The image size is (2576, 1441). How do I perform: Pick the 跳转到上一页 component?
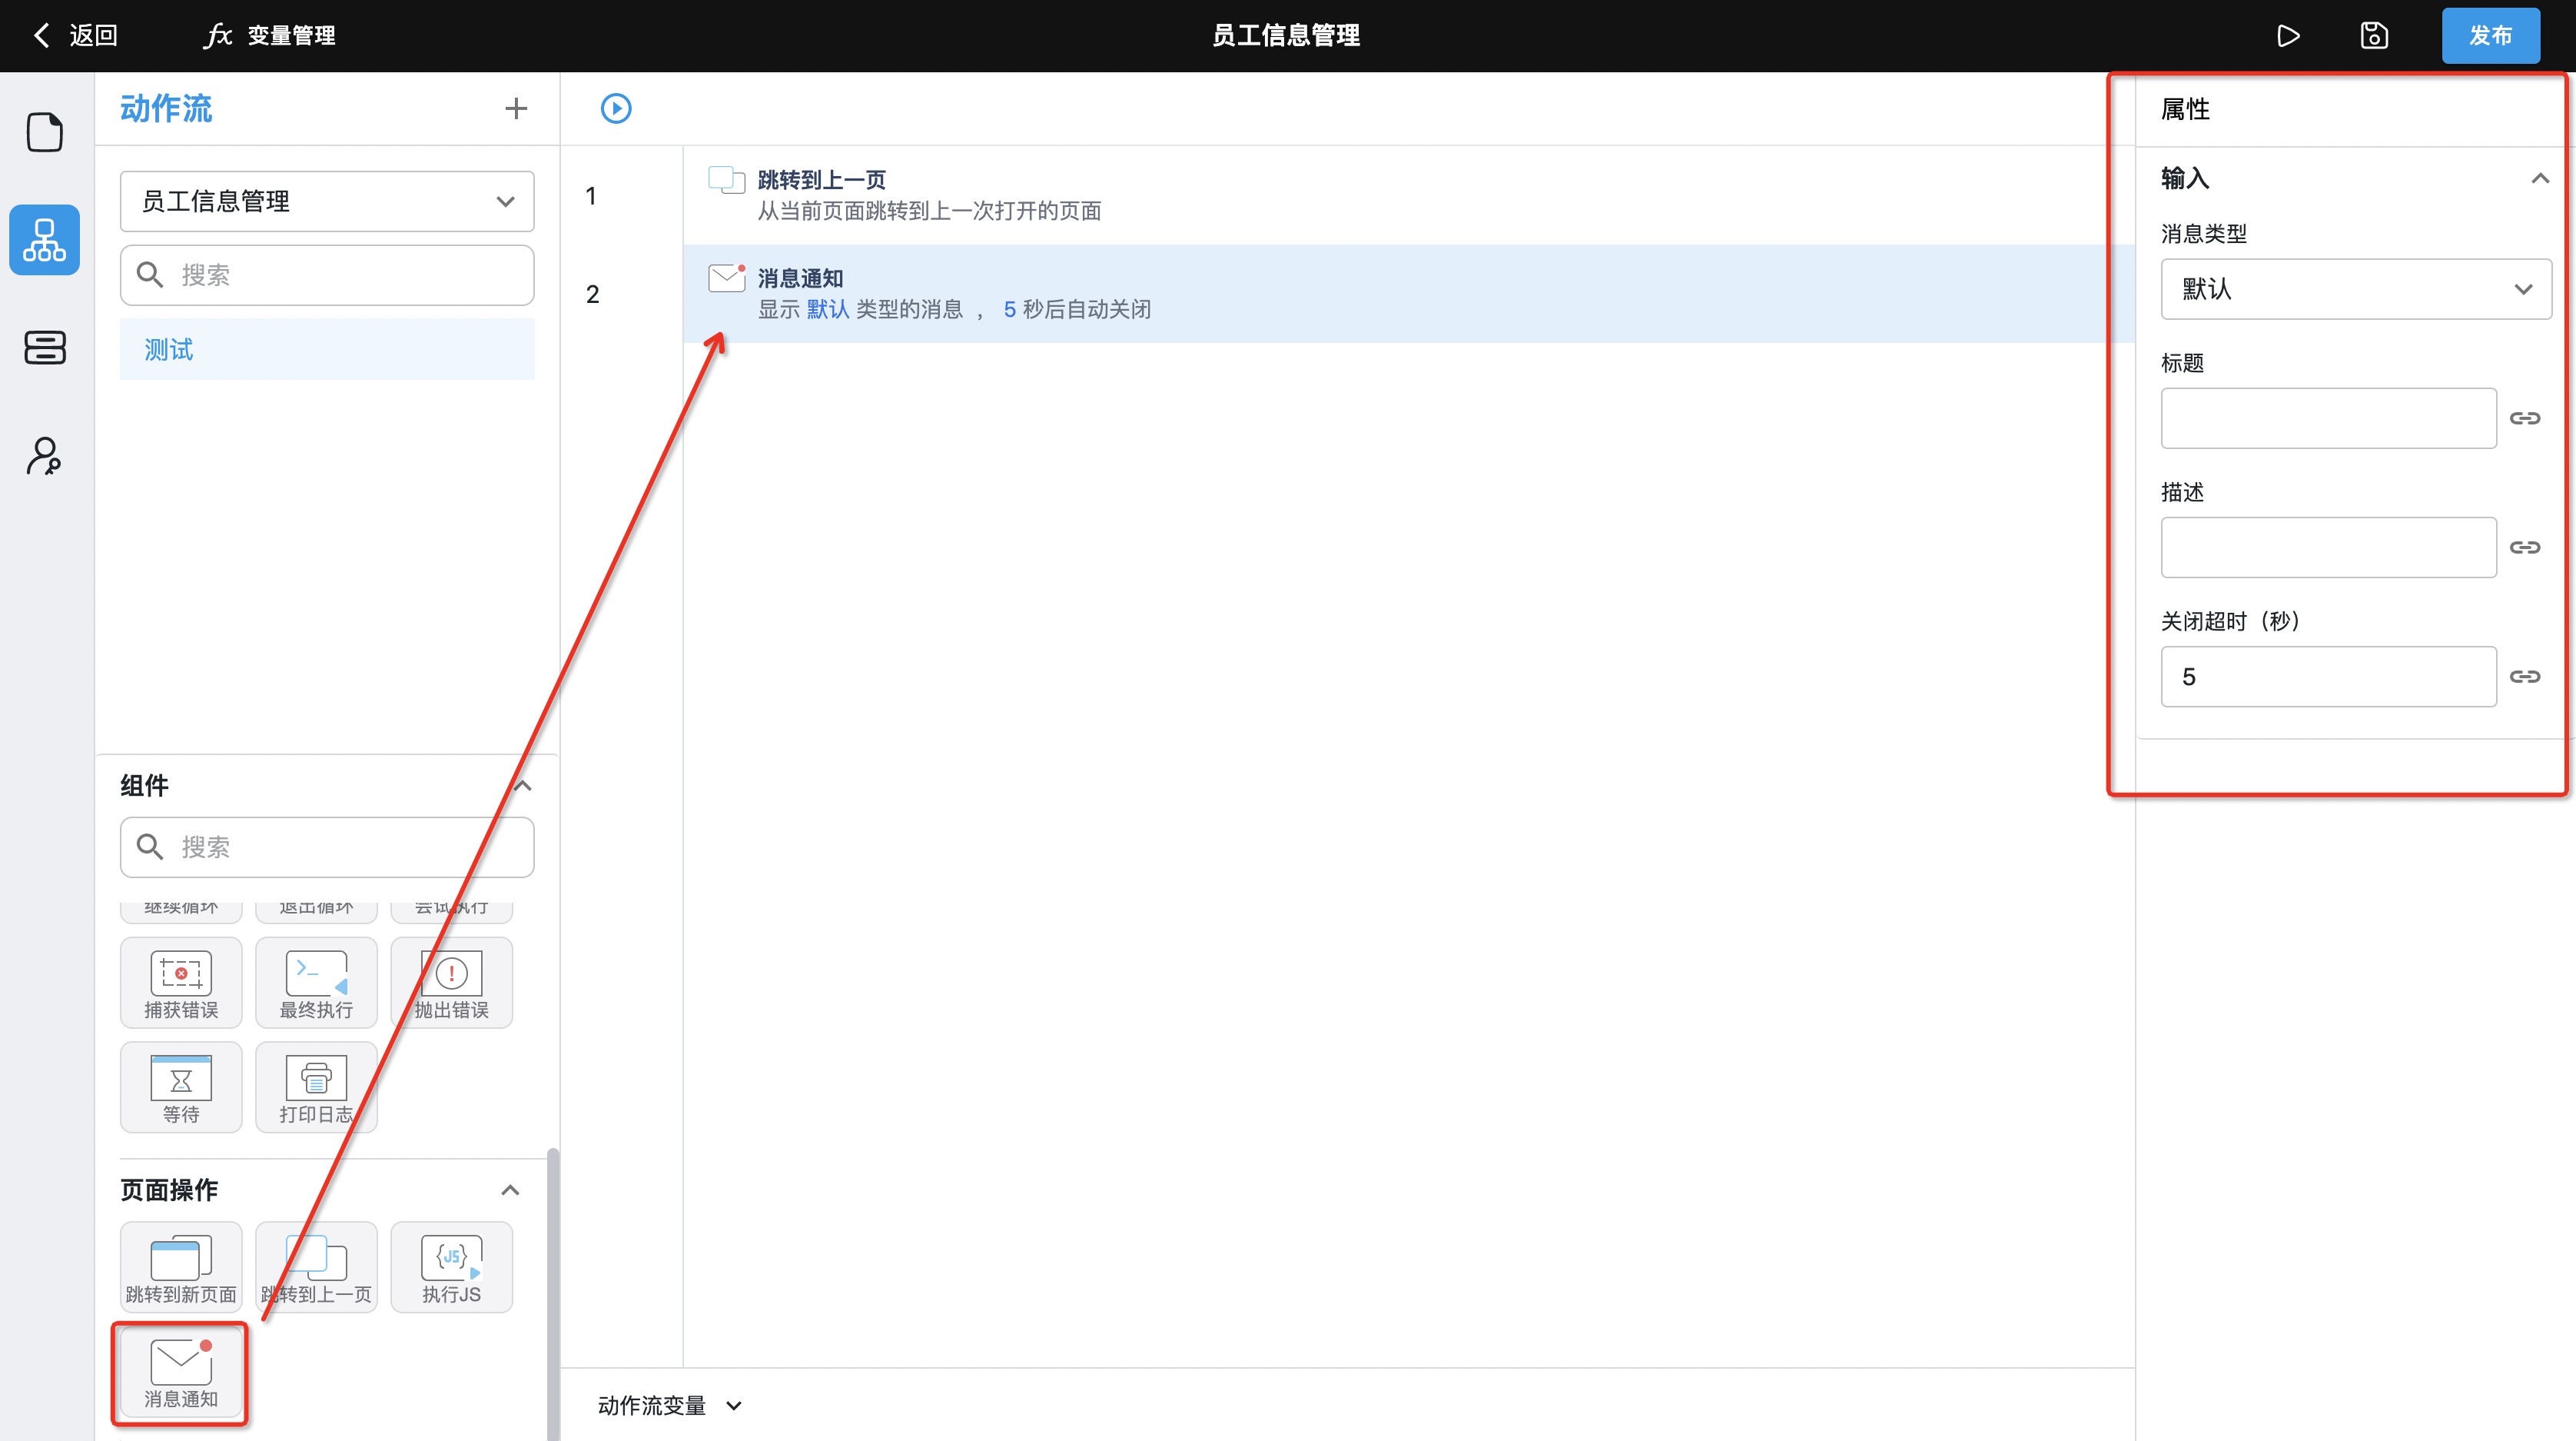316,1267
